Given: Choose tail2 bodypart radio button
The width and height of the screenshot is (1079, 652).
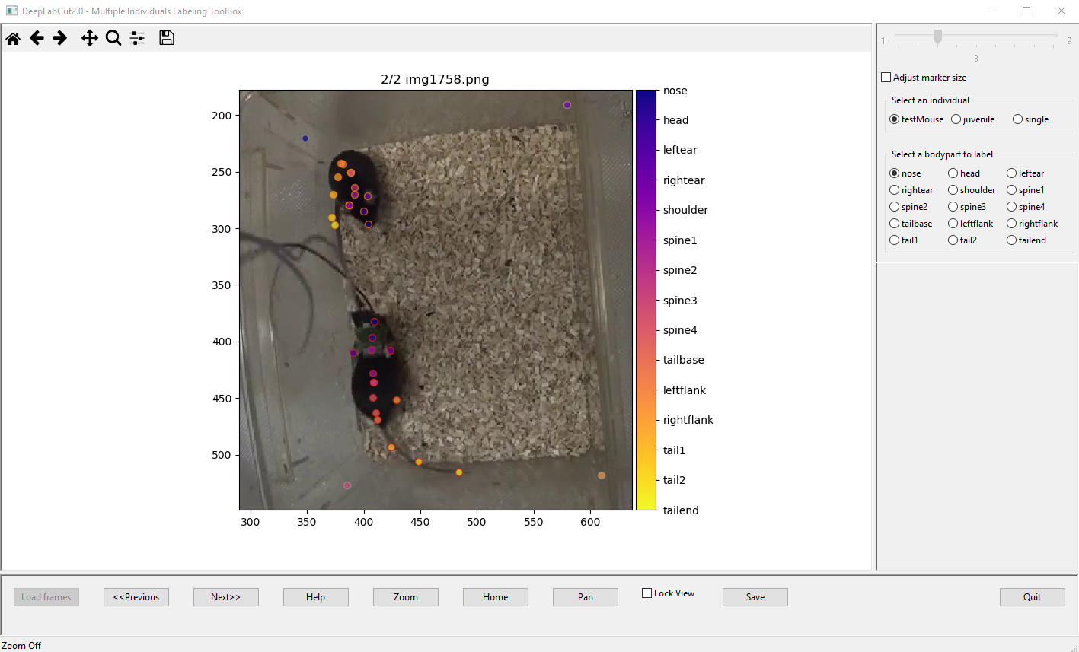Looking at the screenshot, I should pyautogui.click(x=953, y=240).
